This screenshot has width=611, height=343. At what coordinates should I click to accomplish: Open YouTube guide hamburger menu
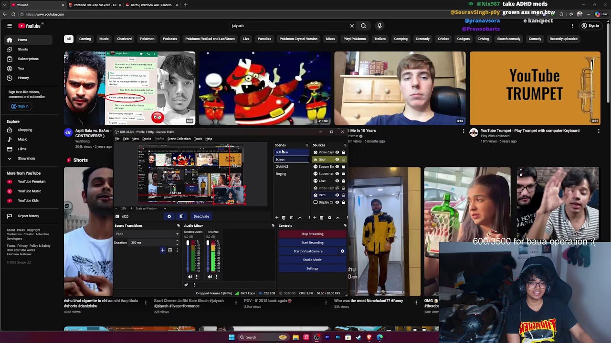click(x=9, y=26)
